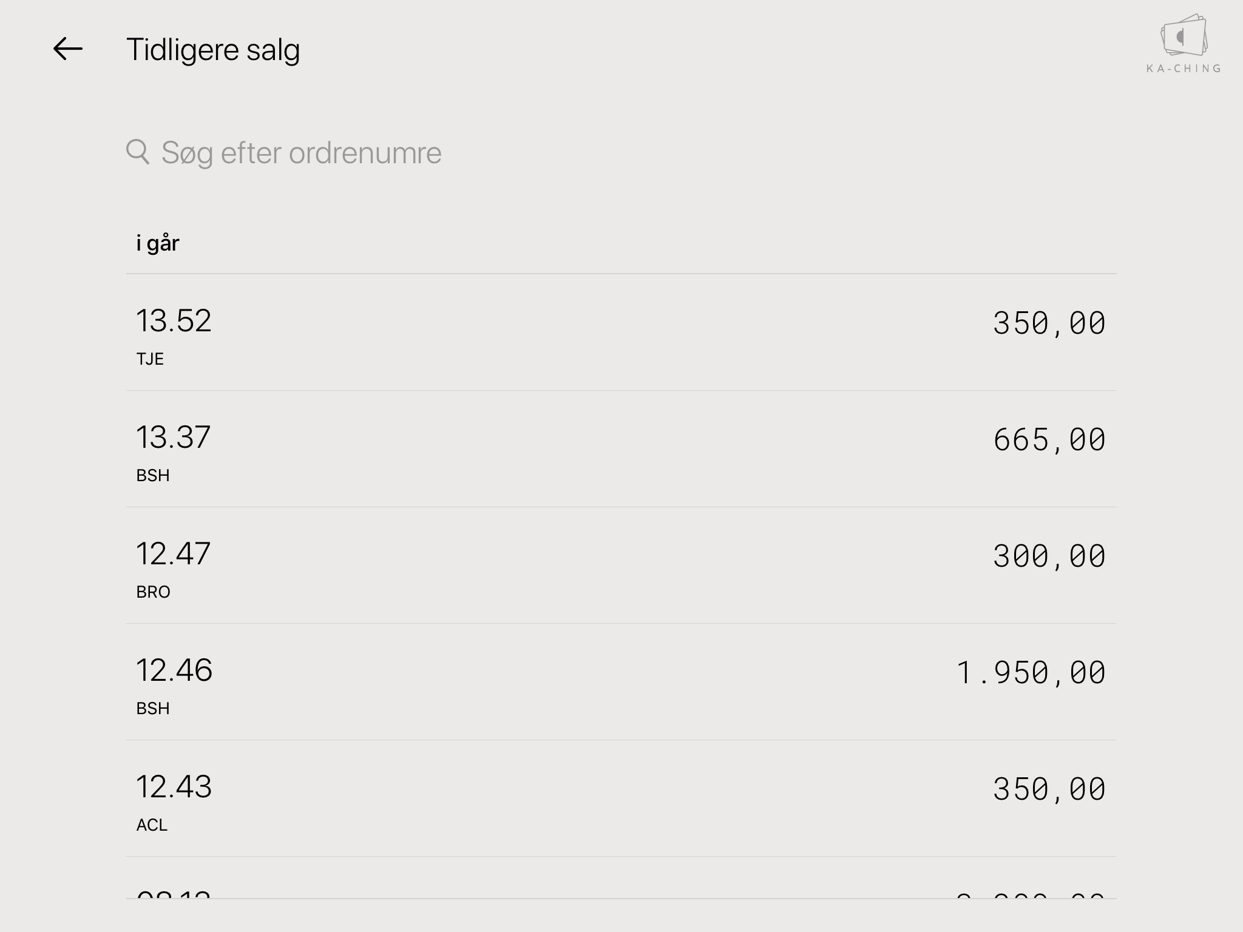Tap the ACL cashier initials

click(152, 825)
